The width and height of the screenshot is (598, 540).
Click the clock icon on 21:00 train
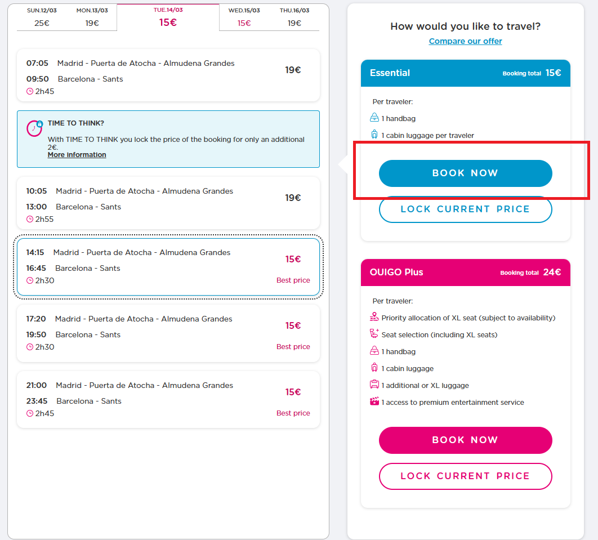pos(30,413)
